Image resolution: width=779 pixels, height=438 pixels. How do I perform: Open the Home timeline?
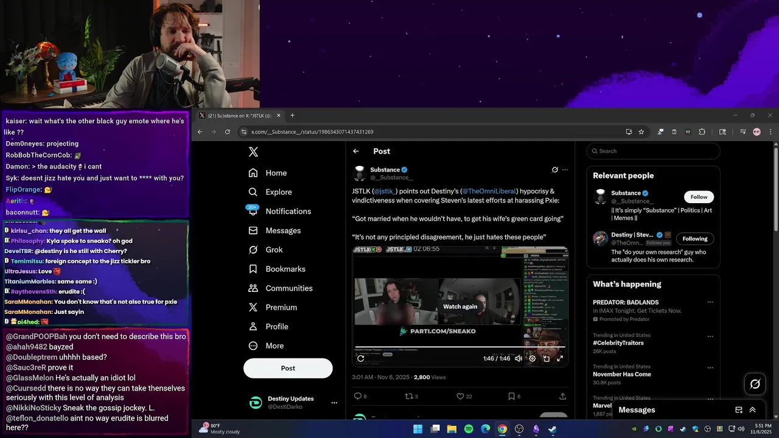click(268, 173)
